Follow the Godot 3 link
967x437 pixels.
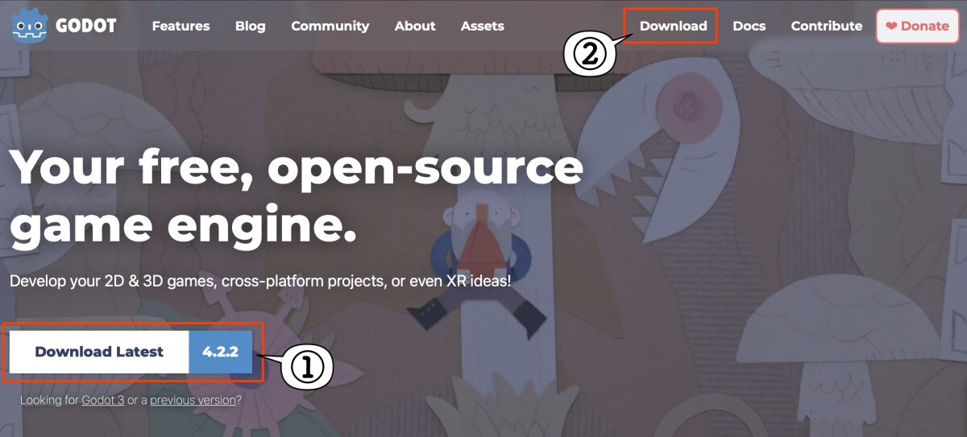tap(103, 399)
